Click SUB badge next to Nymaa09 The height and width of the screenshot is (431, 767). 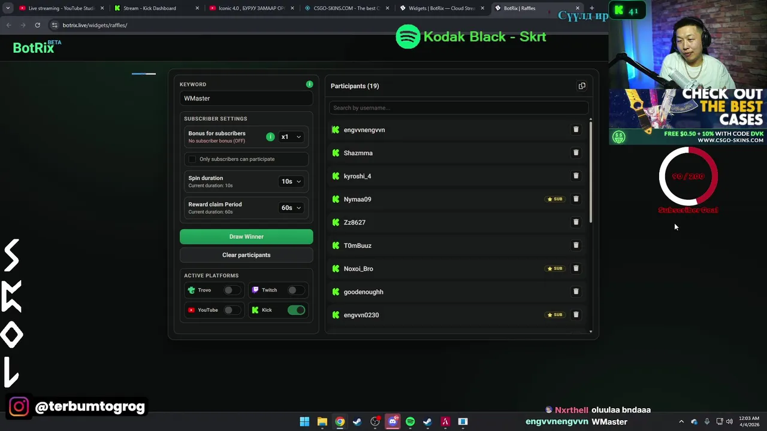point(555,199)
